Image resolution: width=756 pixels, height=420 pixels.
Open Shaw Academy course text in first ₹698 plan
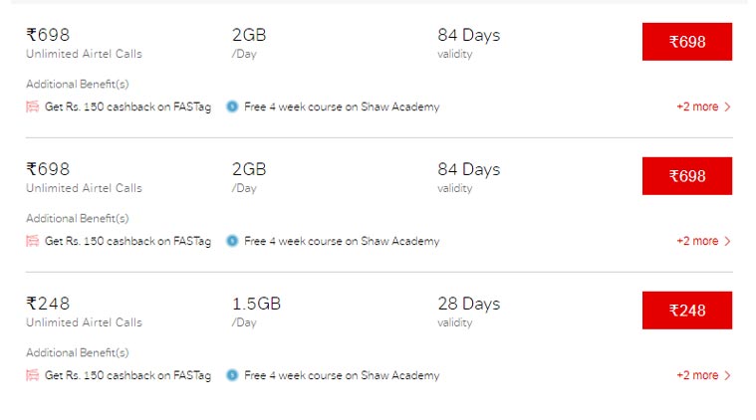[341, 106]
